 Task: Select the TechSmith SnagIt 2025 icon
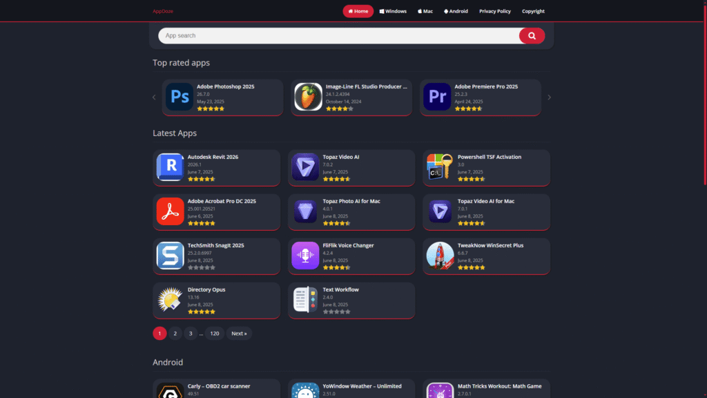[170, 256]
